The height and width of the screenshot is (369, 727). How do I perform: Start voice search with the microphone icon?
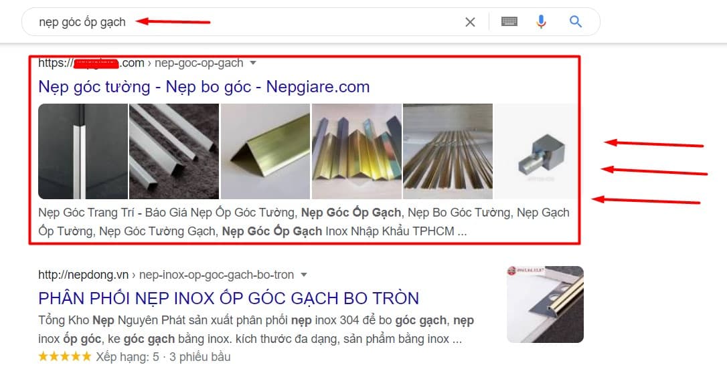coord(542,22)
